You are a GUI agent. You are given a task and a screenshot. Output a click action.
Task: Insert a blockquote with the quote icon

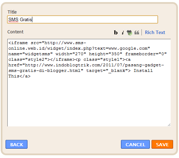[137, 32]
